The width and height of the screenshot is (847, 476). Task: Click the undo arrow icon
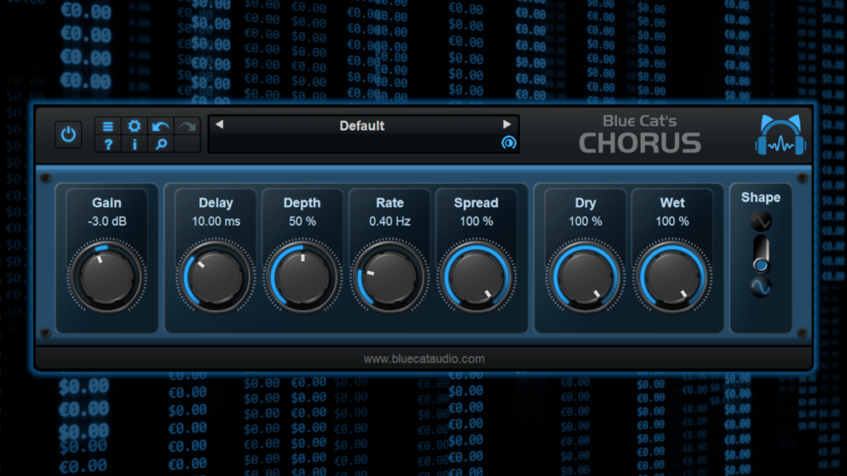pyautogui.click(x=160, y=126)
